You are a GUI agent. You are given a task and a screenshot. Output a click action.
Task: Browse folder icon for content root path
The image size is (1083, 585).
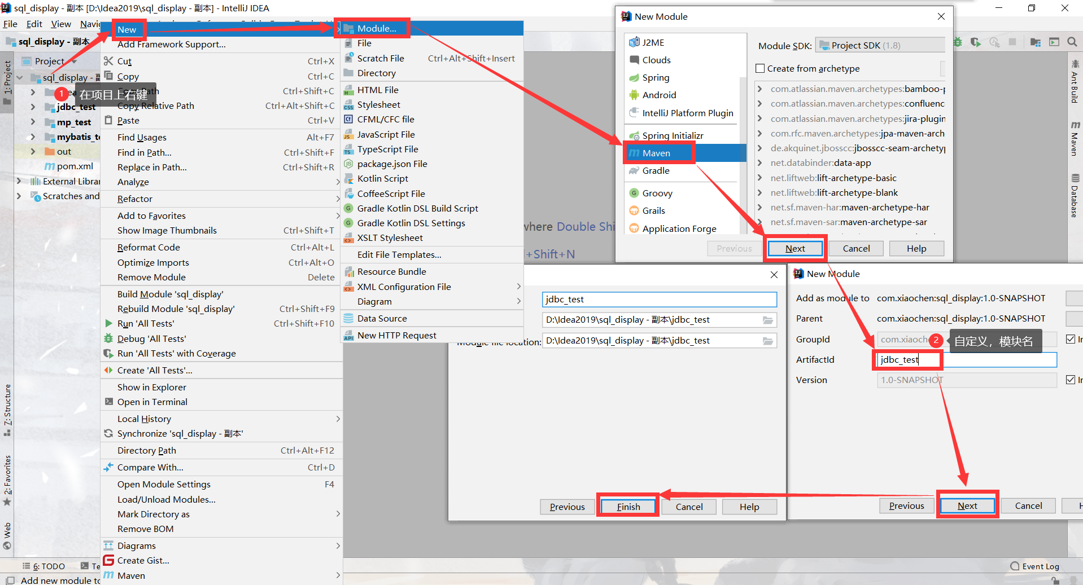(768, 320)
